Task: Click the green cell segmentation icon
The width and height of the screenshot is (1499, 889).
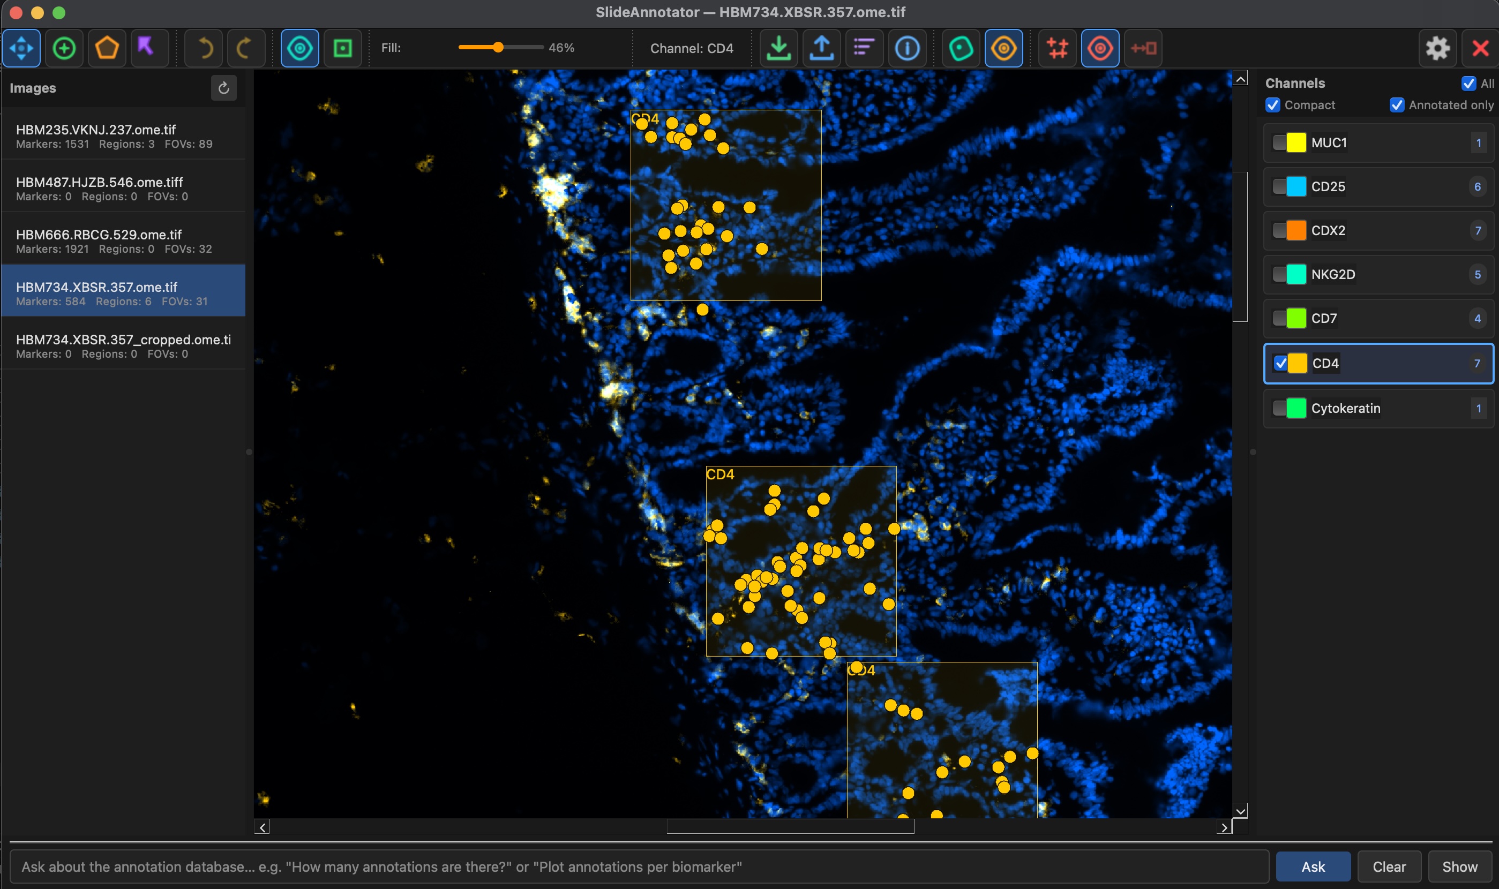Action: 961,48
